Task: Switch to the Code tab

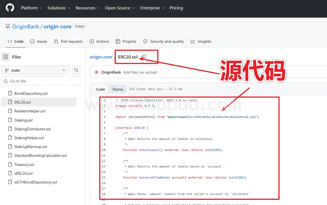Action: 16,41
